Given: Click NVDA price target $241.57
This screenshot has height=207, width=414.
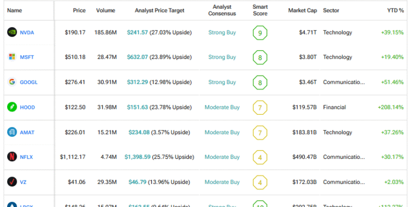Looking at the screenshot, I should (x=137, y=33).
